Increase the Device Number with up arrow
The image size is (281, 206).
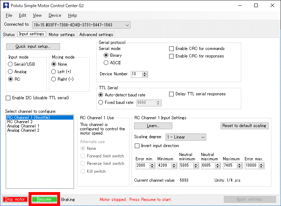pos(145,73)
